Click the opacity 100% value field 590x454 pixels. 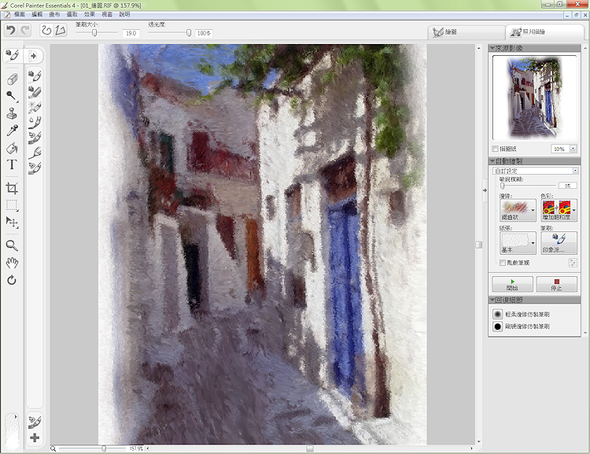tap(204, 34)
